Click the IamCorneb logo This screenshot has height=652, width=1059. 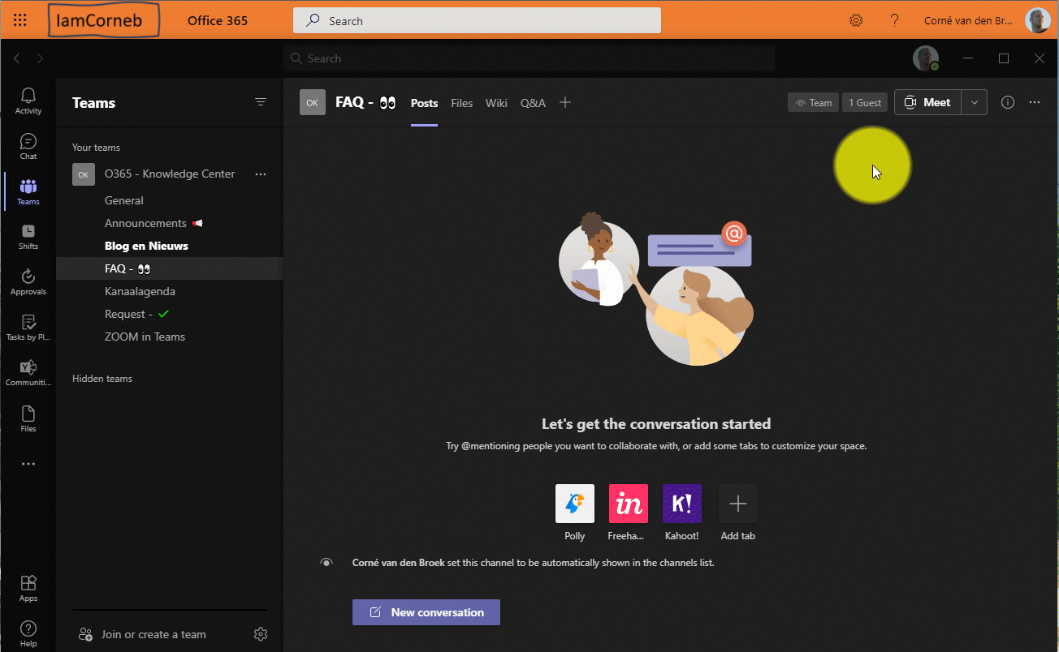point(103,20)
